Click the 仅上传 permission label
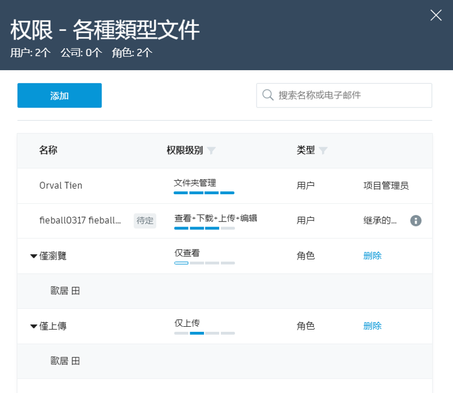 (x=187, y=323)
